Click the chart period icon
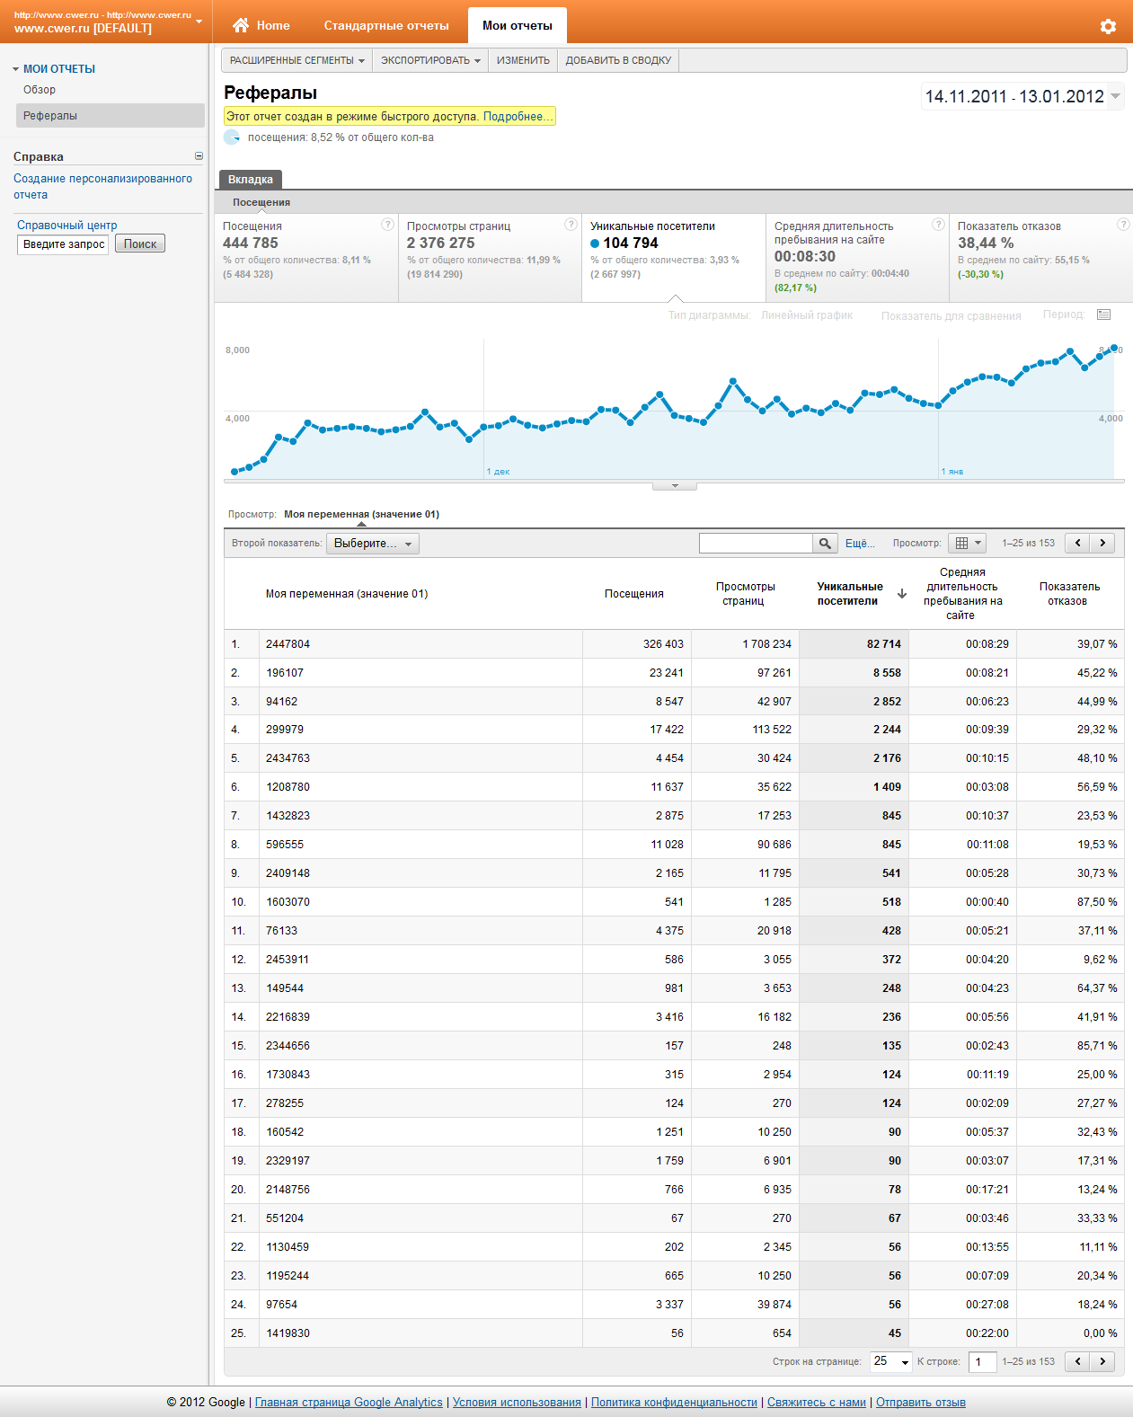Viewport: 1133px width, 1417px height. (x=1104, y=314)
